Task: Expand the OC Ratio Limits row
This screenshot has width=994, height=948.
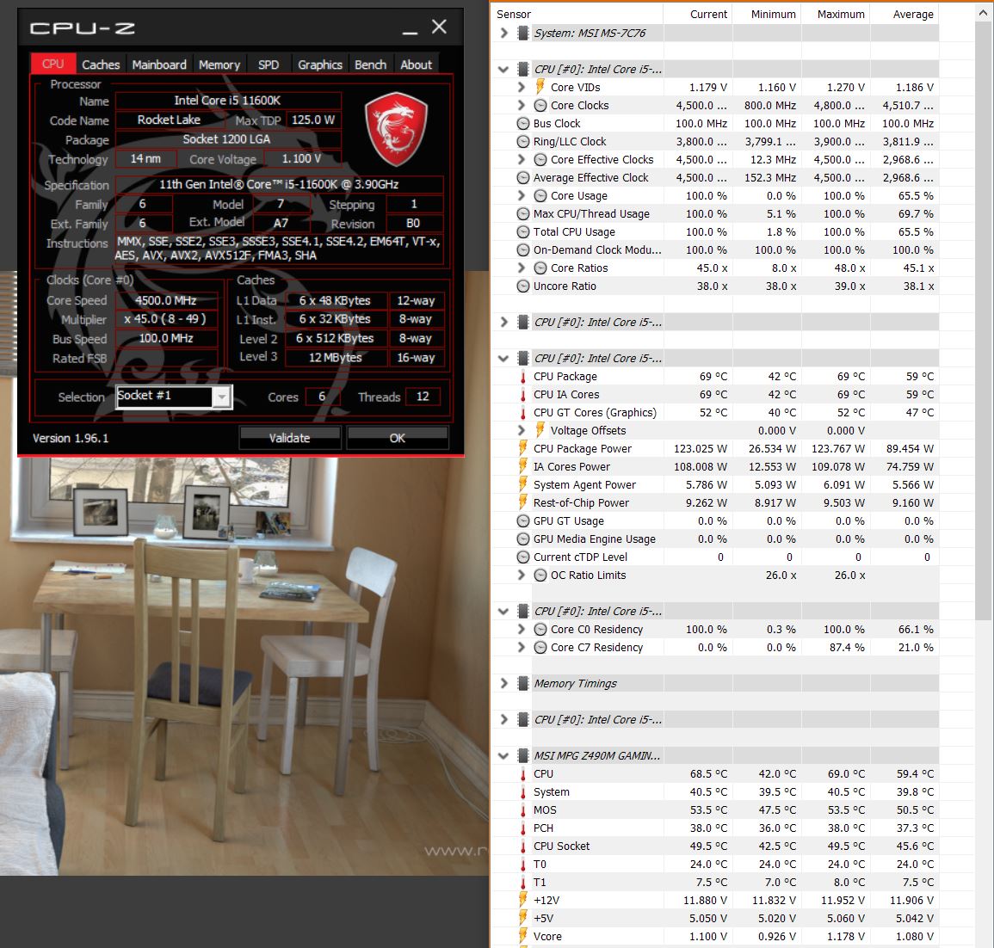Action: click(x=521, y=575)
